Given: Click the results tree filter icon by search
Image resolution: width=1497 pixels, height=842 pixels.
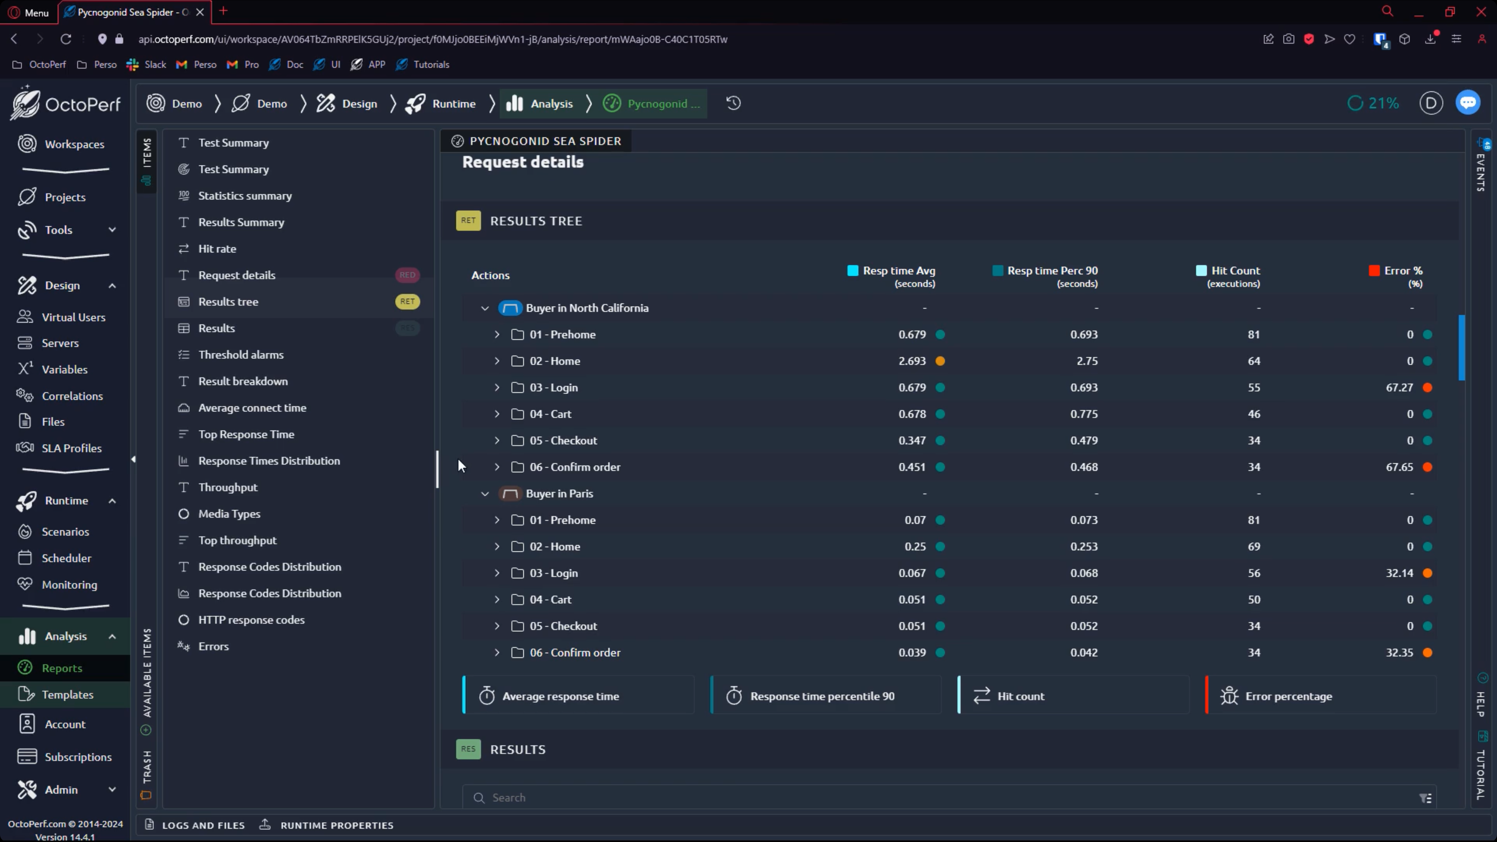Looking at the screenshot, I should point(1425,798).
